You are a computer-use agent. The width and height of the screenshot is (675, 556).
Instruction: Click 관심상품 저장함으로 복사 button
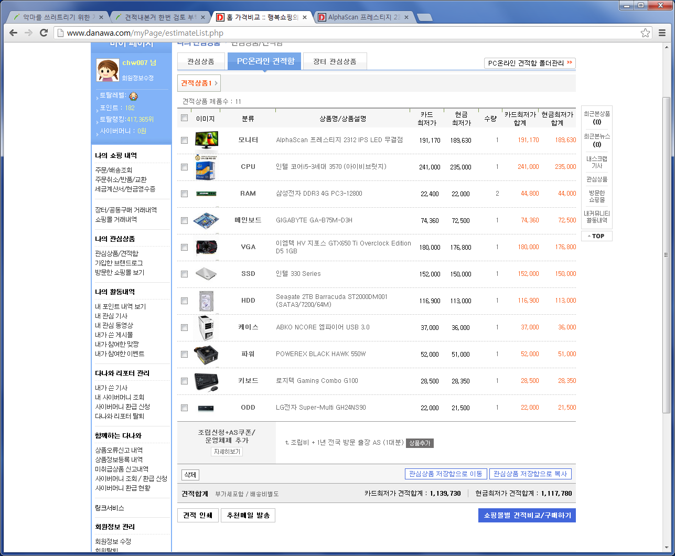tap(530, 474)
